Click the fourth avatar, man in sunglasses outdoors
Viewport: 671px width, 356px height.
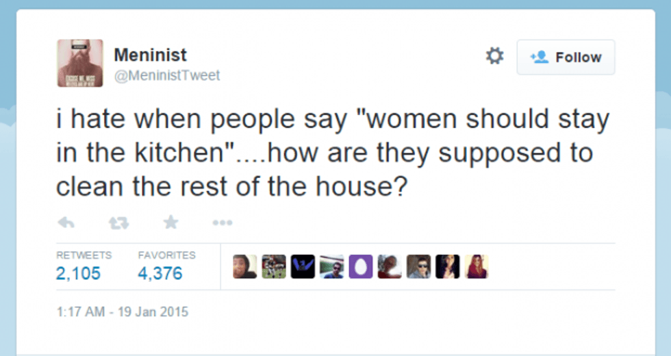click(332, 267)
